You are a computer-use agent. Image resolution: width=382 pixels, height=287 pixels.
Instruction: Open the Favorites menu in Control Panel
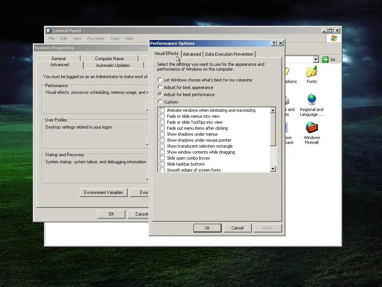point(96,38)
